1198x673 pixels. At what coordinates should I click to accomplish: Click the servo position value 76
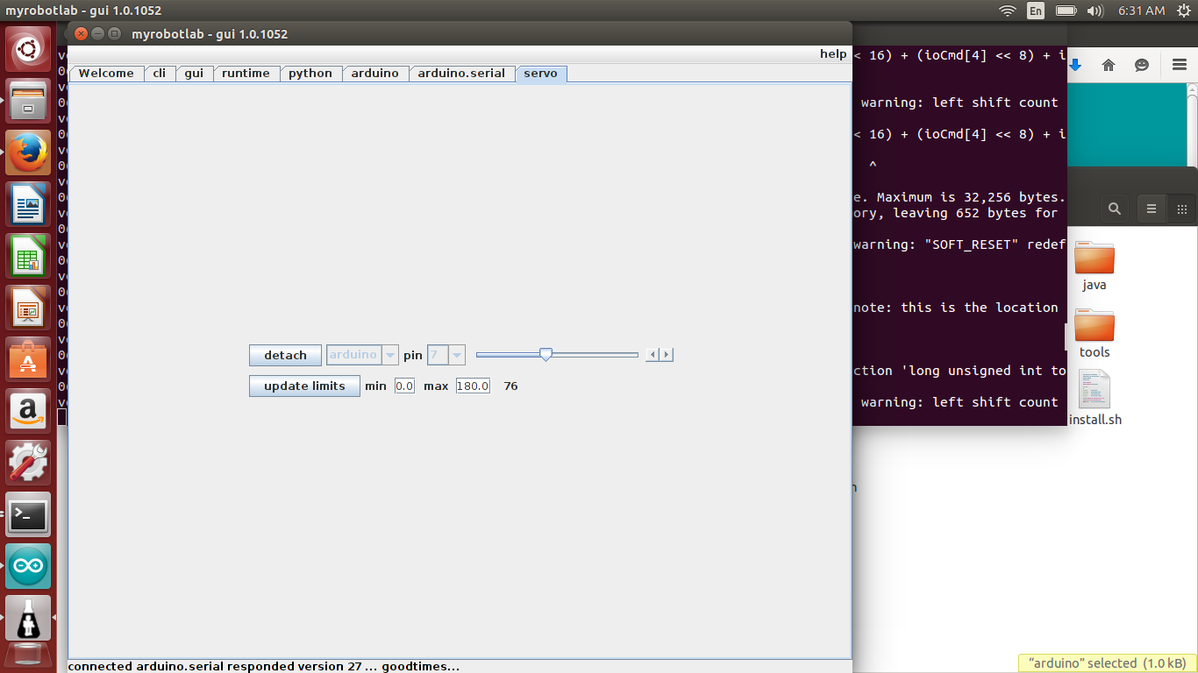tap(511, 386)
